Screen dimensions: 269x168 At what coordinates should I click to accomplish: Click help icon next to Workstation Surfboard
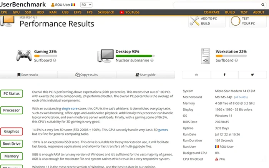point(236,60)
